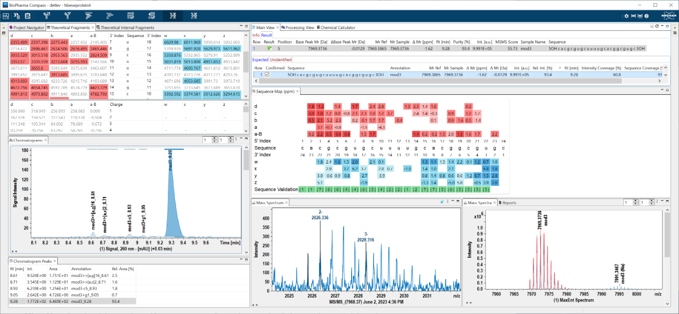The height and width of the screenshot is (314, 679).
Task: Select the theoretical fragments antibody tool icon
Action: [x=47, y=16]
